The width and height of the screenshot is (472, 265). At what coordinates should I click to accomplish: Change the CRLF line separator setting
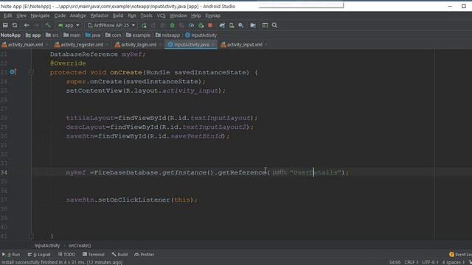tap(412, 262)
